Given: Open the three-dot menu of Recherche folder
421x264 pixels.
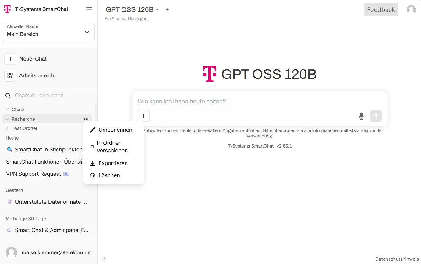Looking at the screenshot, I should pyautogui.click(x=86, y=119).
